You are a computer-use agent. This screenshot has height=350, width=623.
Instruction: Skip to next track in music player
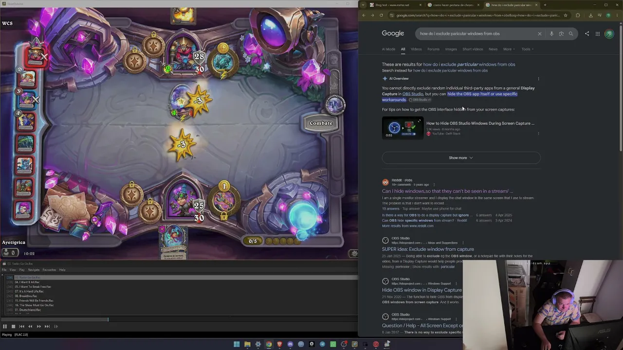(47, 326)
